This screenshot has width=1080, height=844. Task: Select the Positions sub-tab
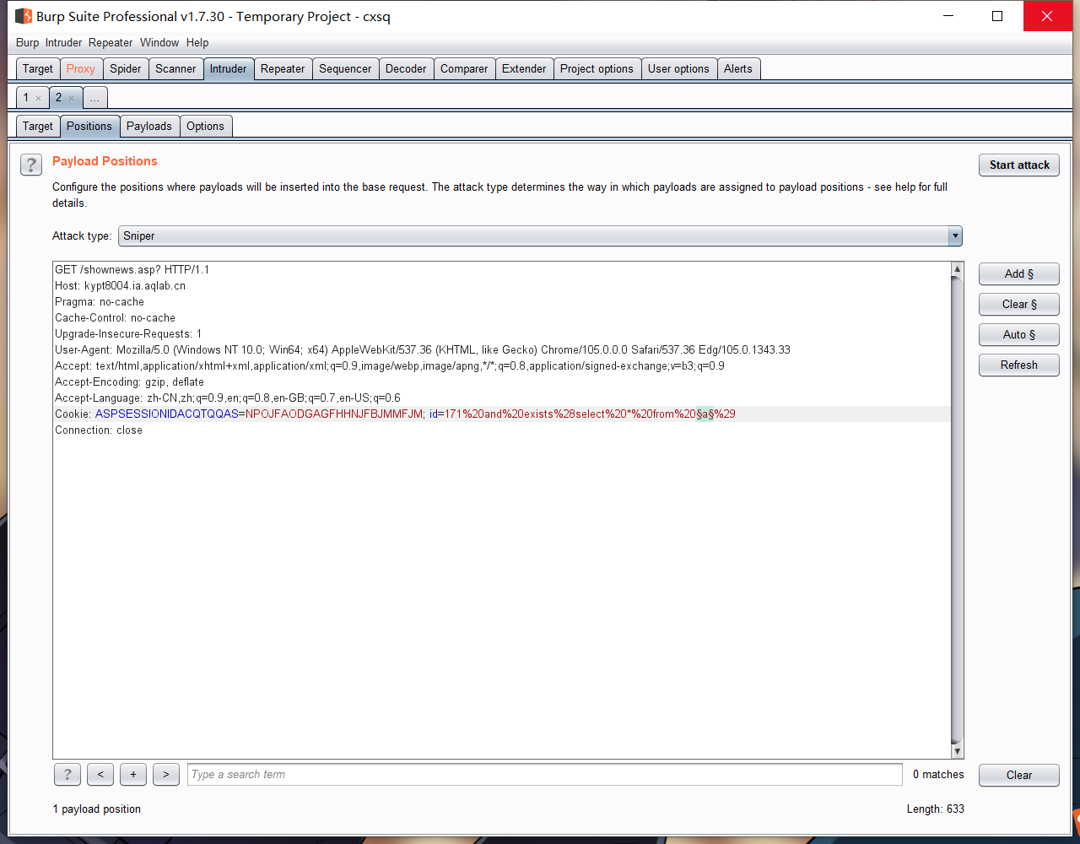click(89, 127)
